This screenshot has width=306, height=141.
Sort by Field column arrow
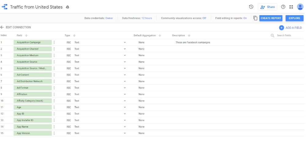coord(26,35)
